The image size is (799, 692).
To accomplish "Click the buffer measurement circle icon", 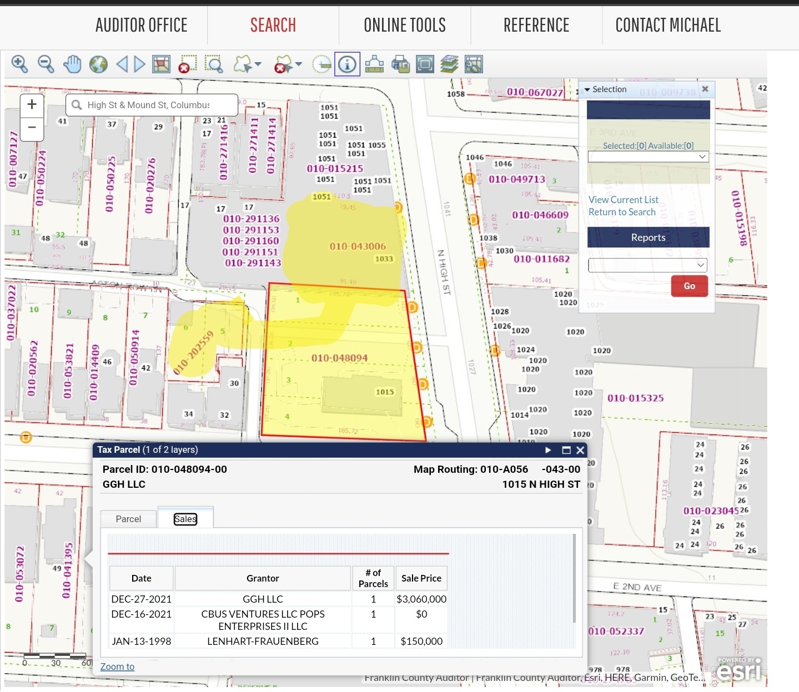I will point(321,64).
